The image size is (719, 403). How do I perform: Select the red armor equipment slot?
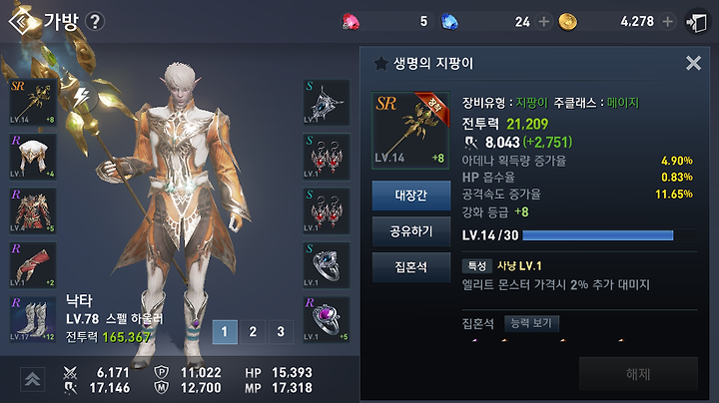click(33, 210)
